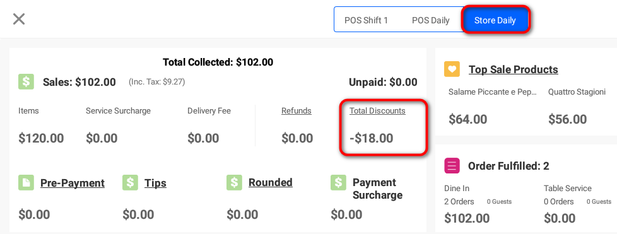Close the report with the X icon
This screenshot has height=234, width=617.
(x=19, y=19)
